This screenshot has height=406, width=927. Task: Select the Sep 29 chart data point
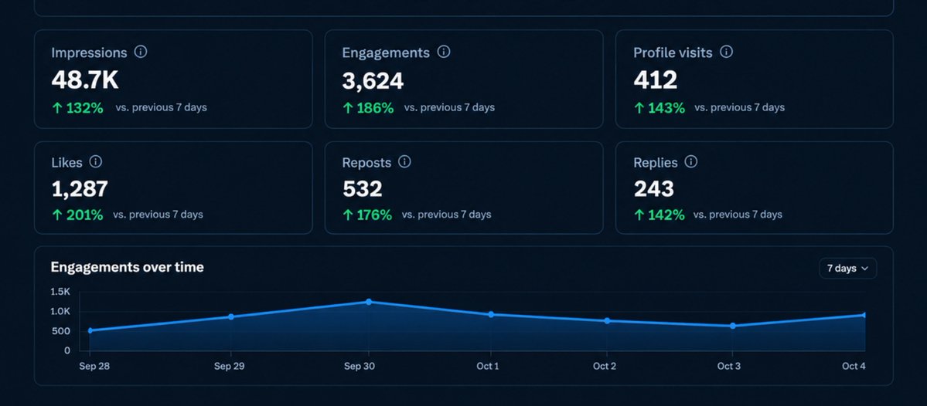click(x=231, y=317)
